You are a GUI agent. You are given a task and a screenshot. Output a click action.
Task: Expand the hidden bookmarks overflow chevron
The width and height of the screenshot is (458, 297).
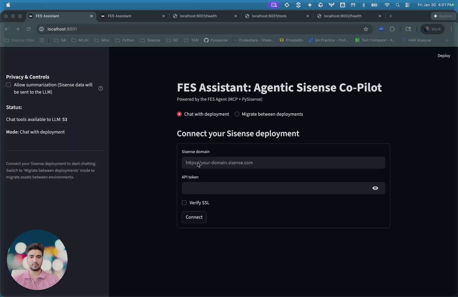coord(447,40)
